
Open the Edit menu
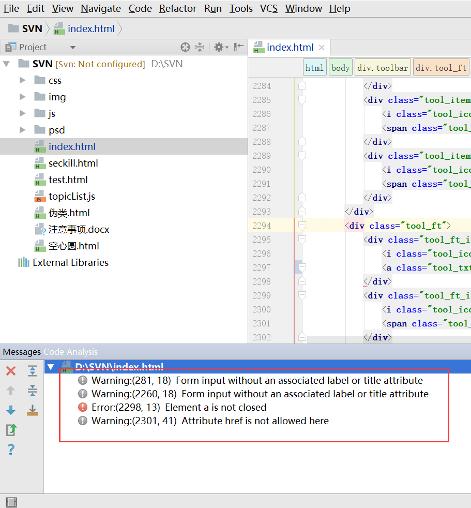(35, 8)
